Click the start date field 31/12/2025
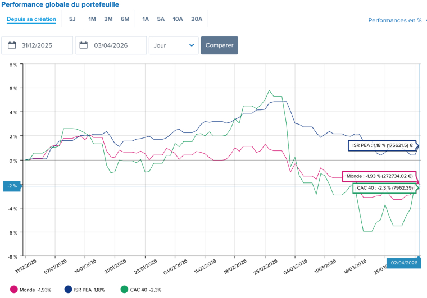427x298 pixels. [x=42, y=45]
